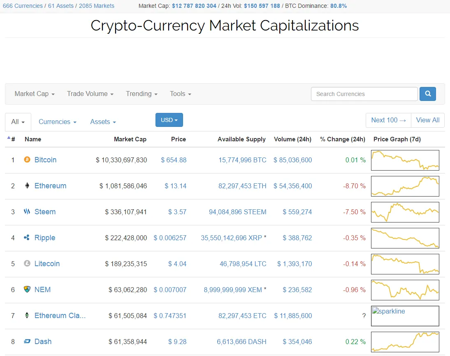
Task: Open the NEM currency page
Action: point(42,290)
